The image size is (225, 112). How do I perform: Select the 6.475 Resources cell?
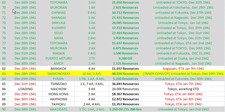(x=126, y=48)
